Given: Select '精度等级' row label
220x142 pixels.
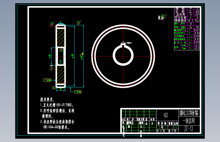Looking at the screenshot, I should 181,21.
